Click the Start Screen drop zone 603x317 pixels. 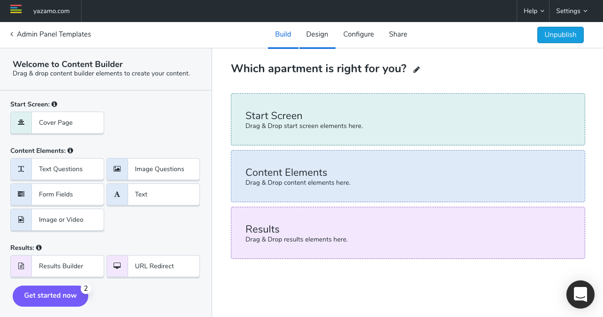coord(408,120)
